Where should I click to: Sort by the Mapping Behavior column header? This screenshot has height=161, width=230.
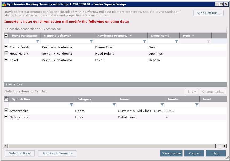click(x=67, y=36)
